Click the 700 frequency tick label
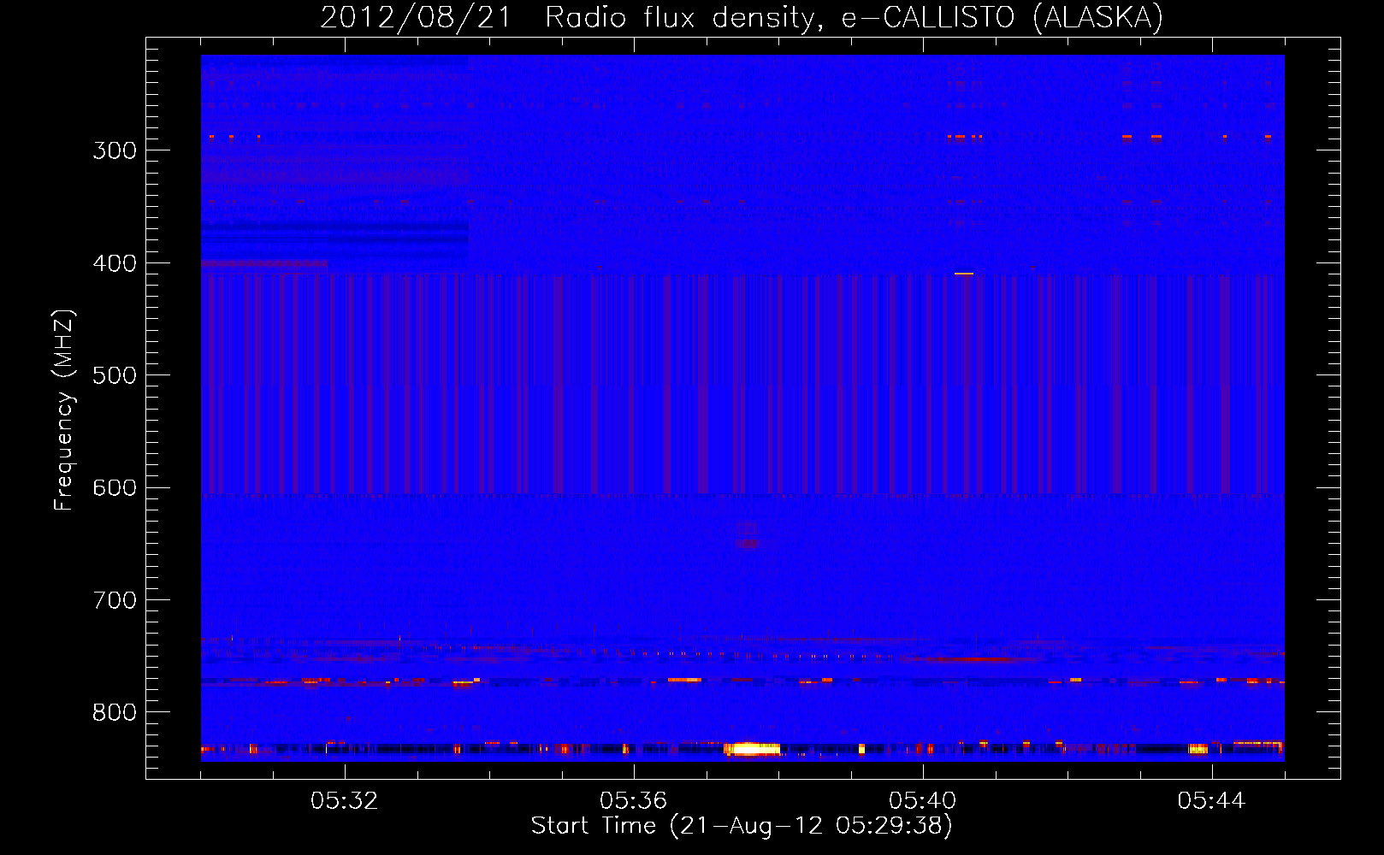Screen dimensions: 1384x855 [x=115, y=600]
